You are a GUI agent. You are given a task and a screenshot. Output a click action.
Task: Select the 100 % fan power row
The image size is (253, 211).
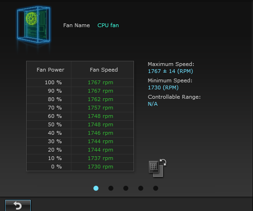[x=80, y=83]
